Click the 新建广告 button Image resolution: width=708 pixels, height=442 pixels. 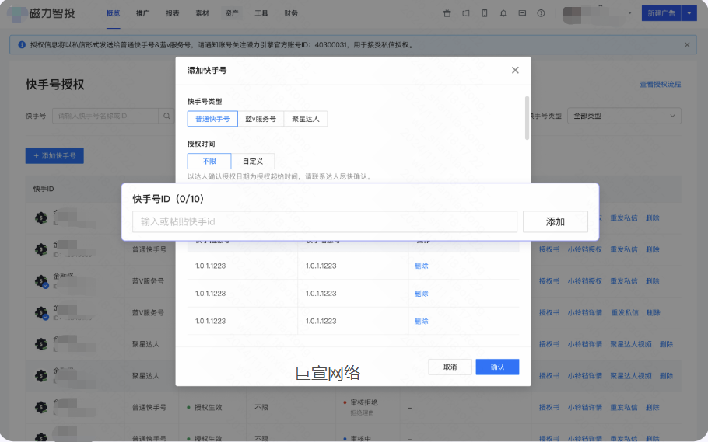661,13
